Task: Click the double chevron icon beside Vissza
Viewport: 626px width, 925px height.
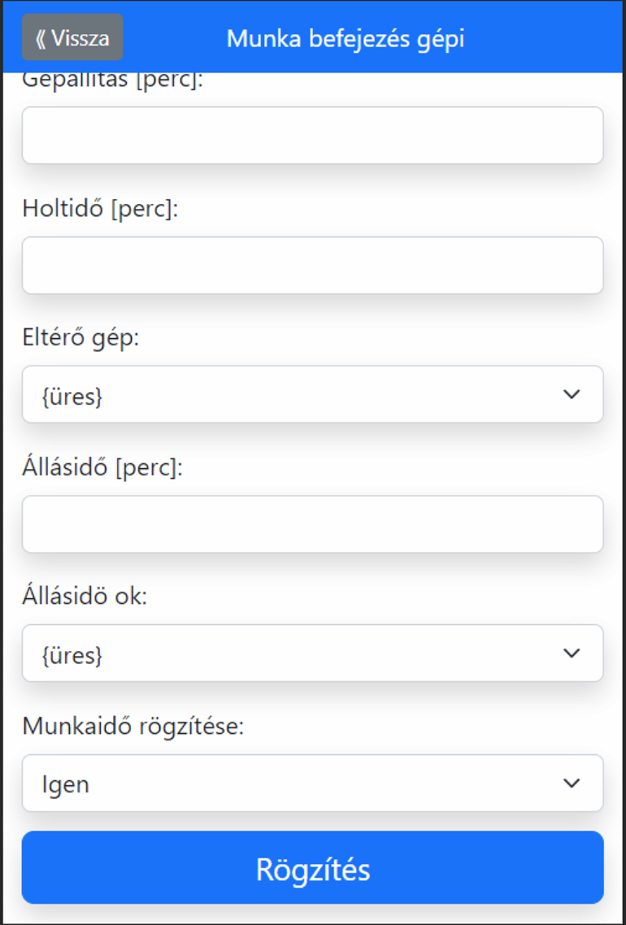Action: coord(41,38)
